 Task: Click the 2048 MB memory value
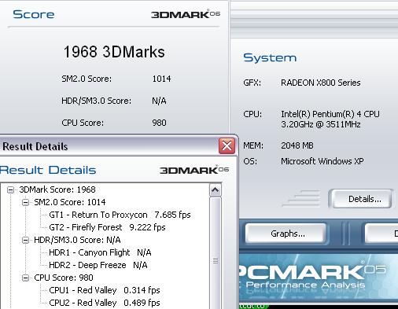(297, 145)
